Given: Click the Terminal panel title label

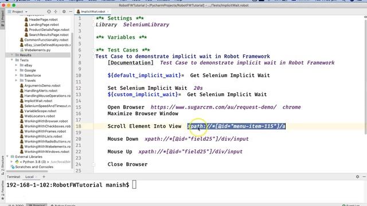Looking at the screenshot, I should coord(13,177).
